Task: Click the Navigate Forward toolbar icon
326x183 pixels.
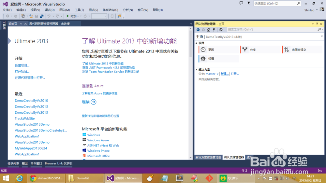Action: pyautogui.click(x=16, y=16)
